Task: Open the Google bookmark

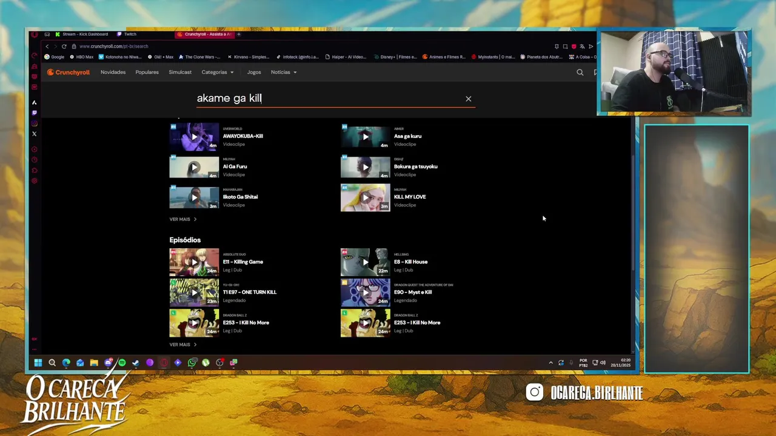Action: (55, 57)
